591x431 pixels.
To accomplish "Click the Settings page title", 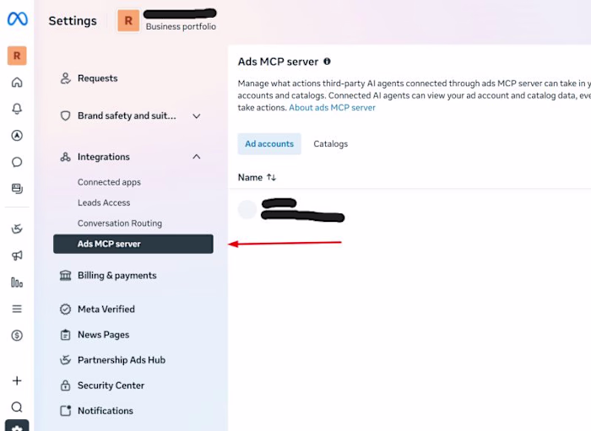I will coord(73,21).
